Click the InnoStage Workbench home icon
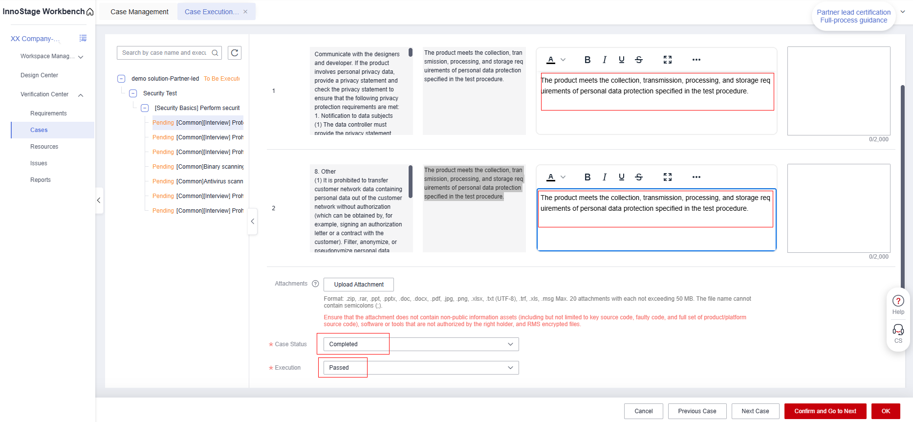913x422 pixels. (90, 12)
